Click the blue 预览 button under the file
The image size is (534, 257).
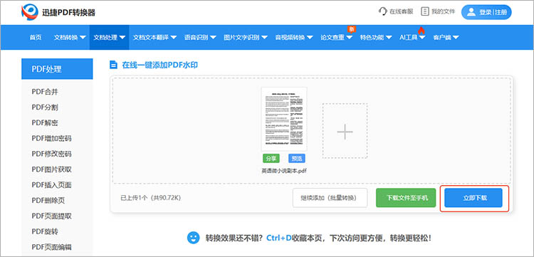click(297, 158)
